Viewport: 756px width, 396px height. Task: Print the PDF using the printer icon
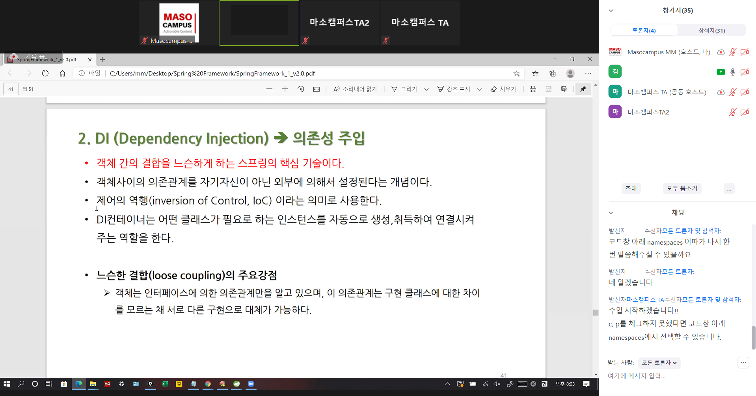pyautogui.click(x=533, y=89)
